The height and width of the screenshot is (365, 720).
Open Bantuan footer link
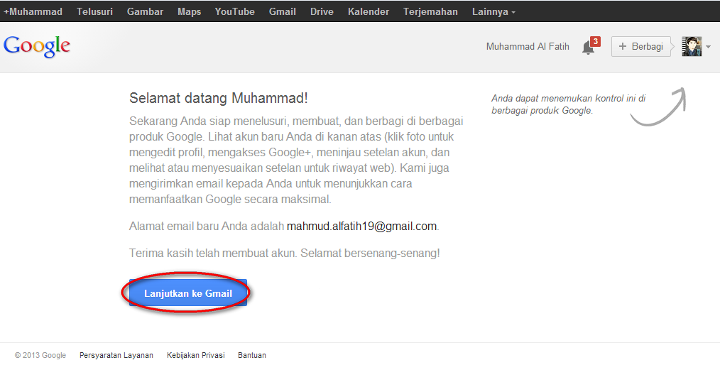click(x=251, y=355)
